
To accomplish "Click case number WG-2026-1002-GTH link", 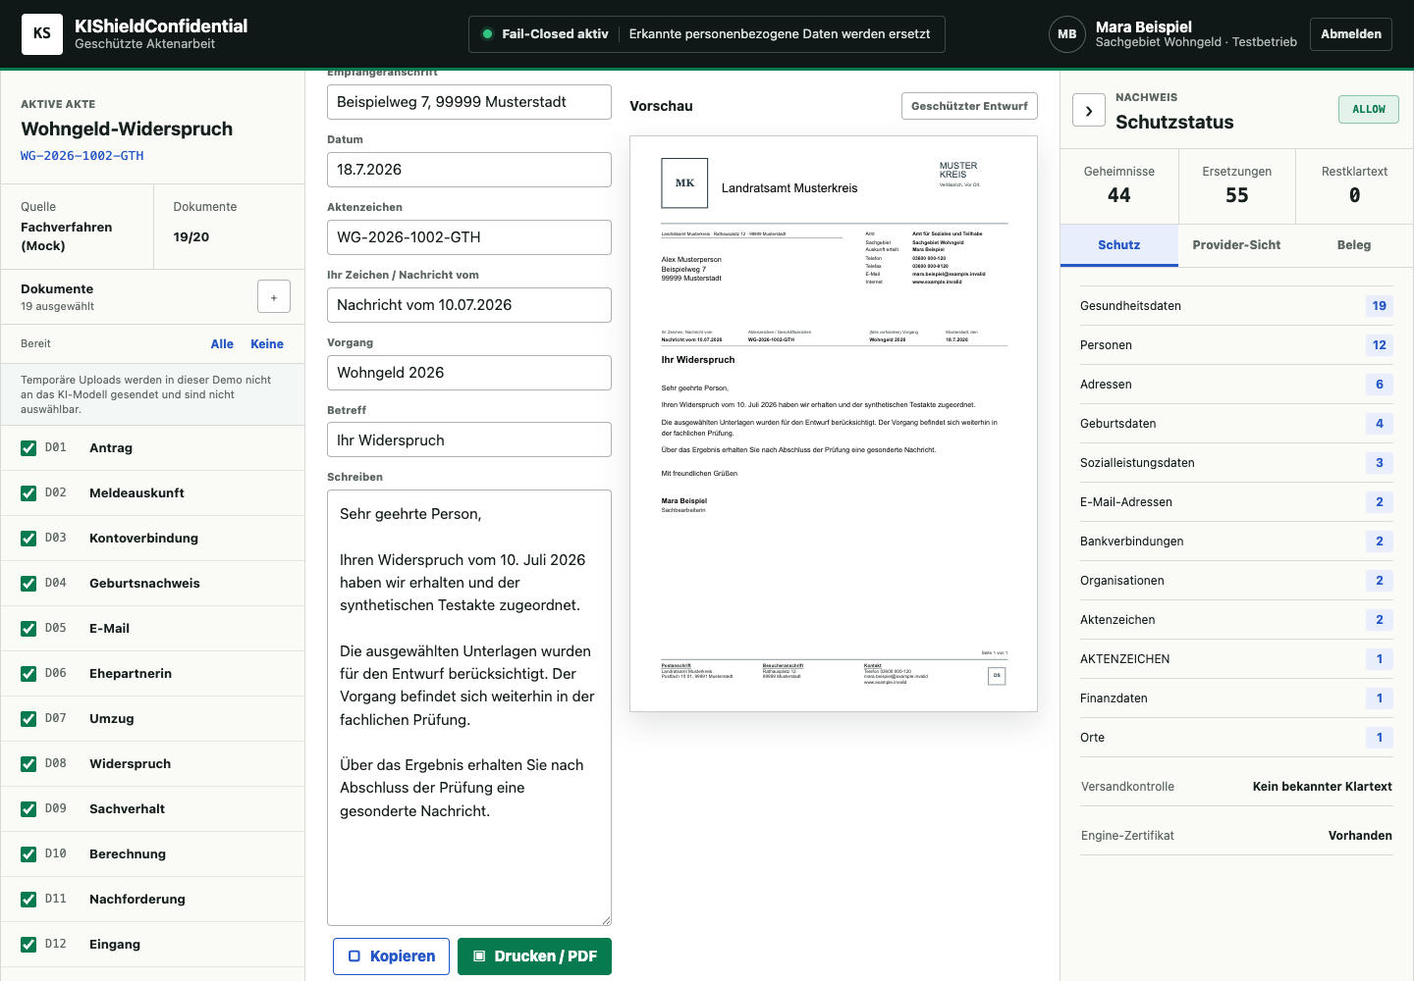I will (82, 156).
